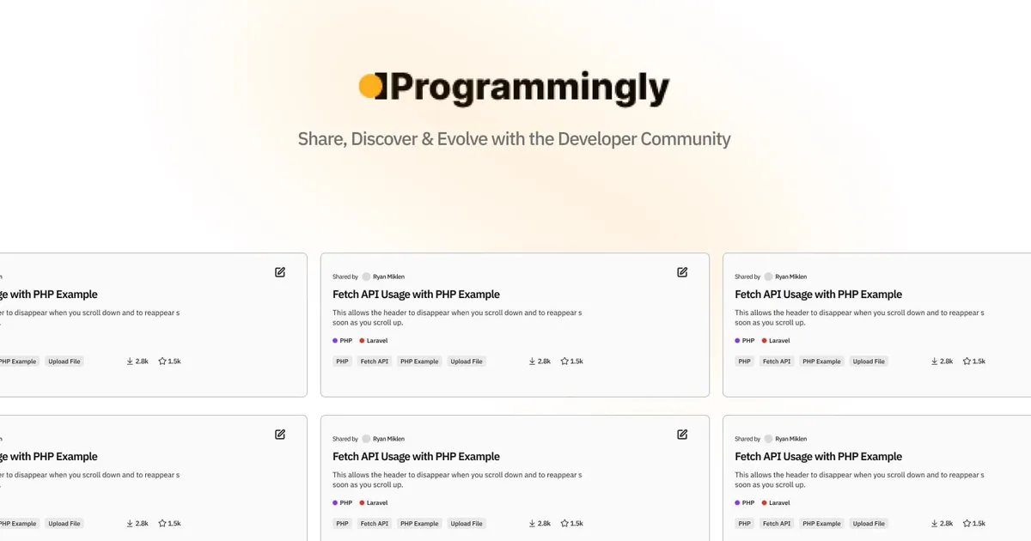
Task: Toggle the red Laravel language indicator dot
Action: (x=362, y=340)
